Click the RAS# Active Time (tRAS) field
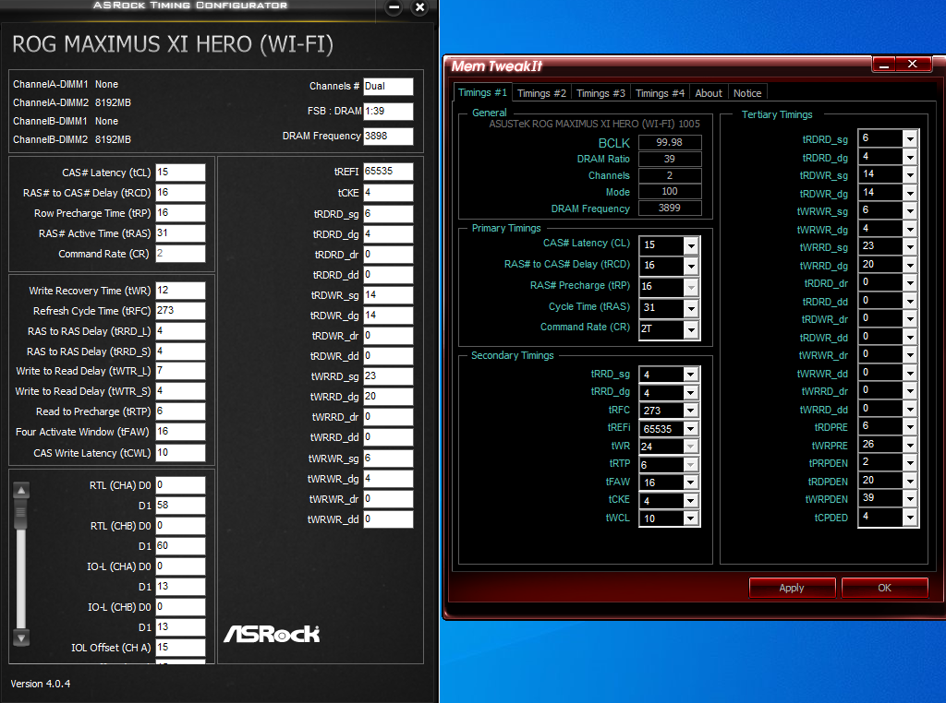 (180, 233)
